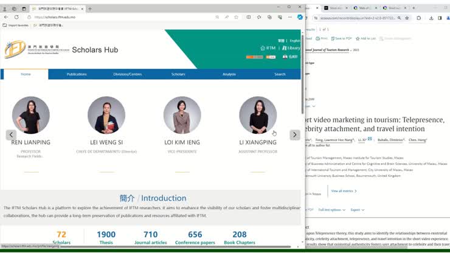Open author Buhalis, Dimitrios link in Scopus
Screen dimensions: 450x253
(x=391, y=140)
